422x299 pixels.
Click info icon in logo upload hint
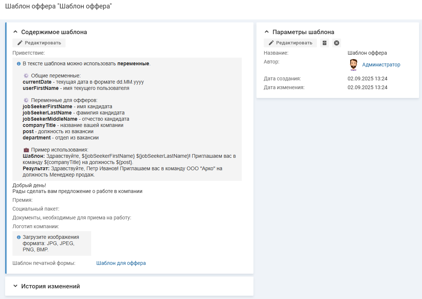(19, 237)
